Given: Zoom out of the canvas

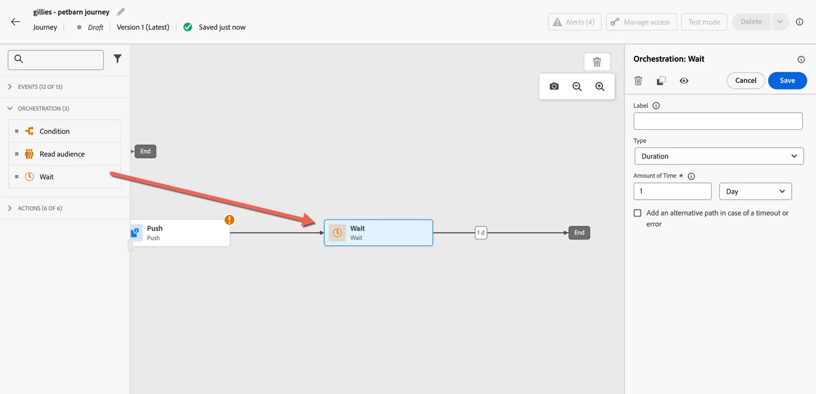Looking at the screenshot, I should click(x=577, y=86).
